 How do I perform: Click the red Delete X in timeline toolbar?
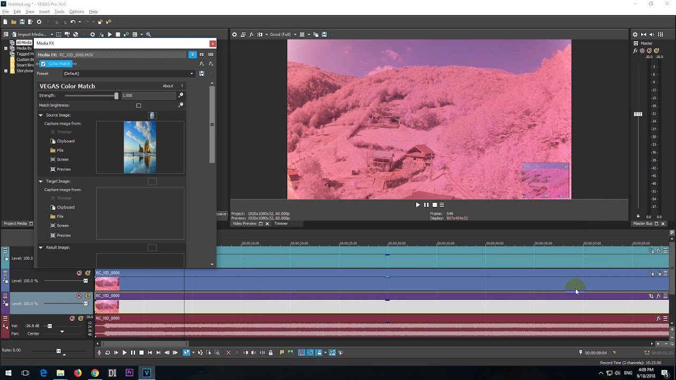coord(228,353)
